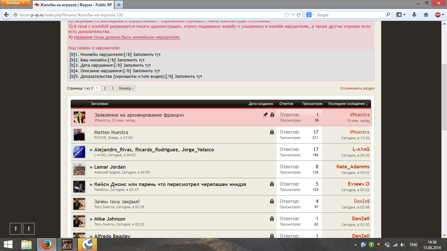Open last poster Nate_Adamms profile
This screenshot has height=251, width=447.
coord(353,167)
